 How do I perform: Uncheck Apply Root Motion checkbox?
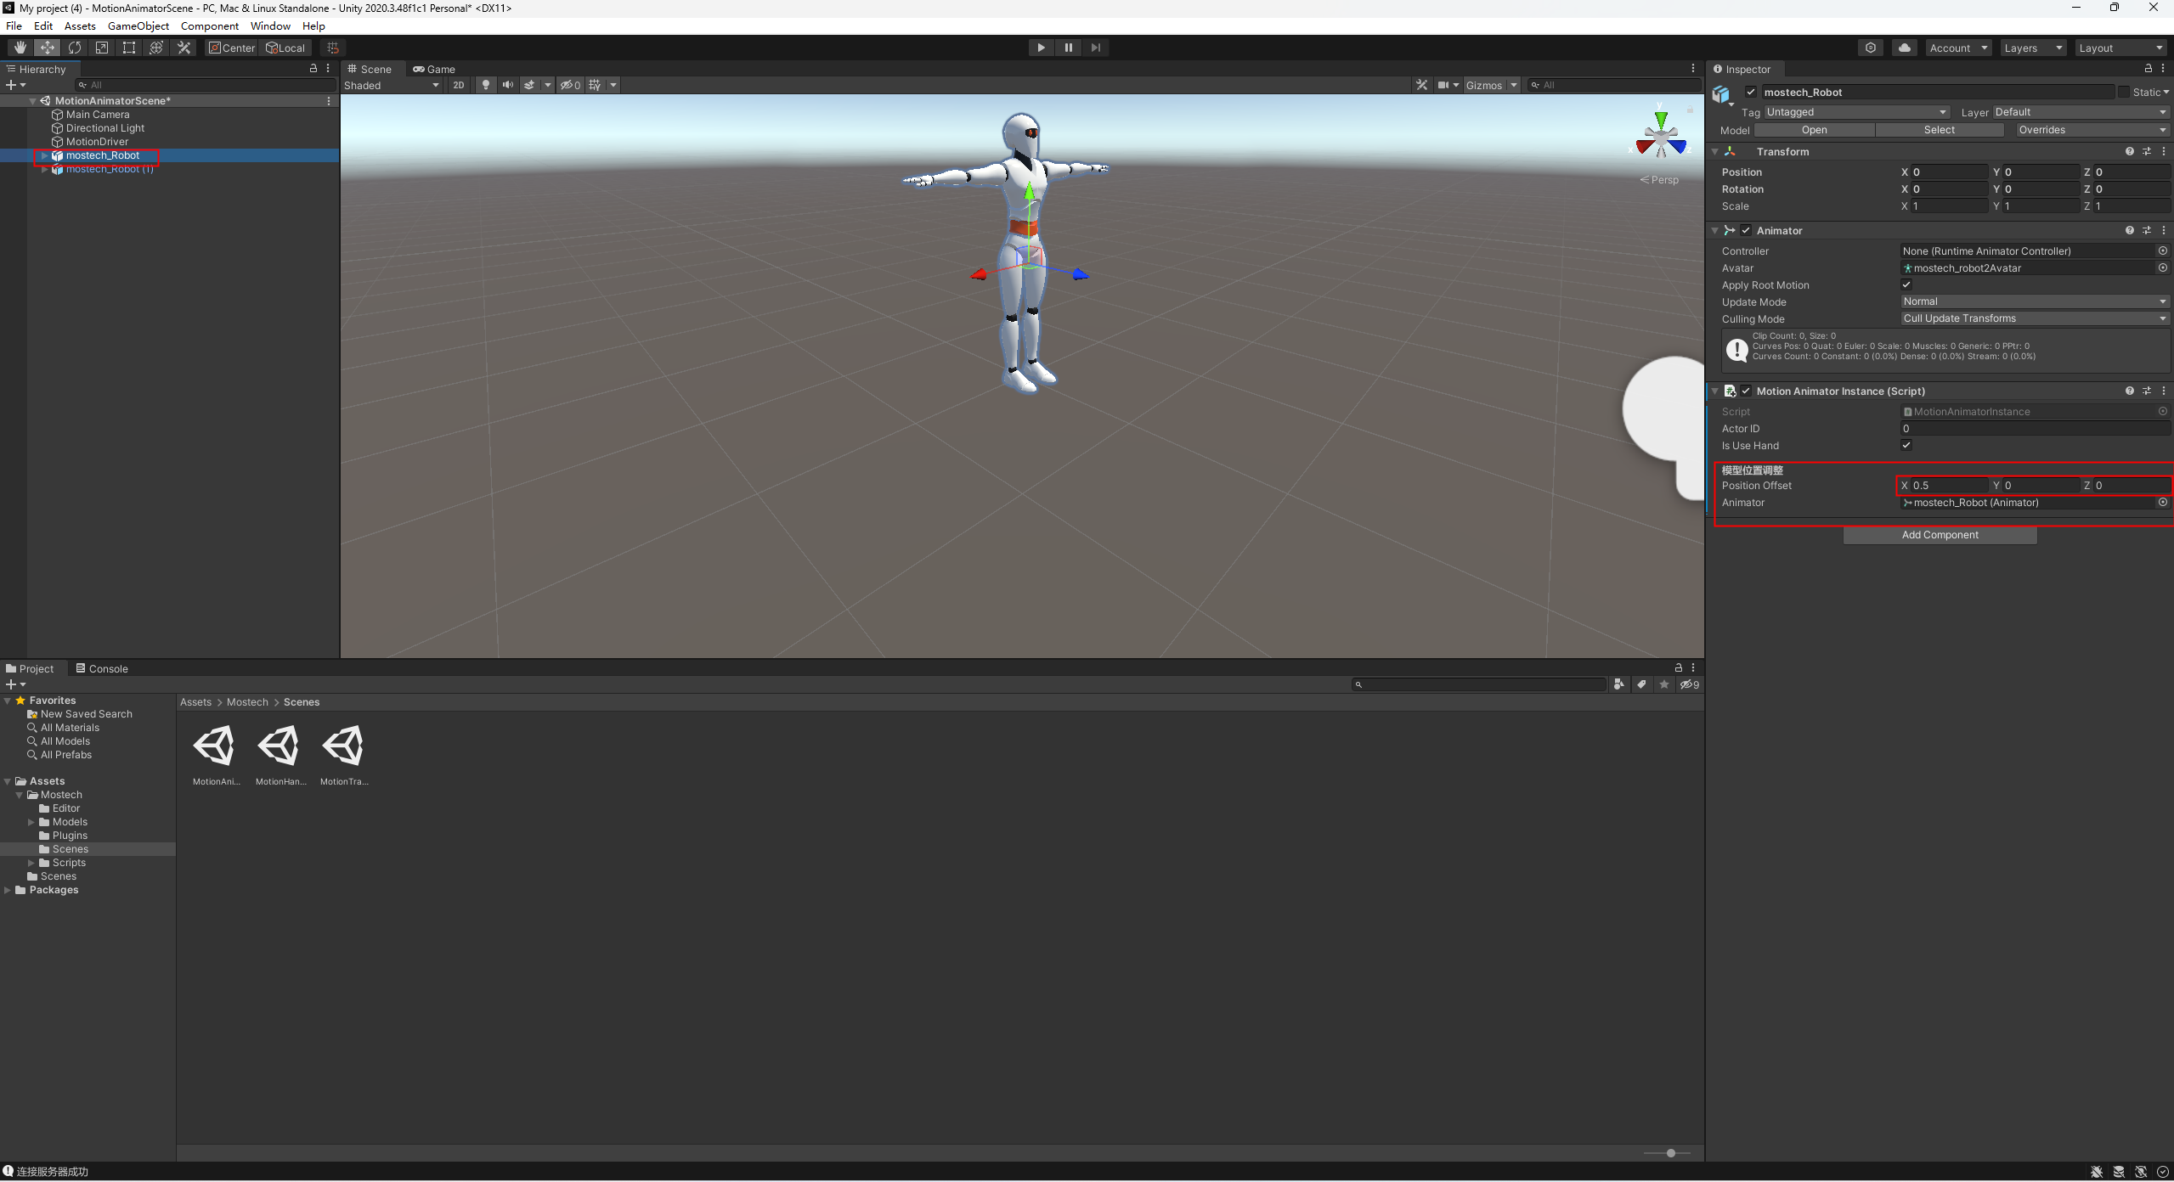point(1906,284)
